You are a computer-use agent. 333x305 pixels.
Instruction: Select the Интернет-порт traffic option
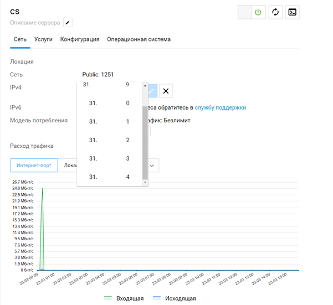[34, 165]
